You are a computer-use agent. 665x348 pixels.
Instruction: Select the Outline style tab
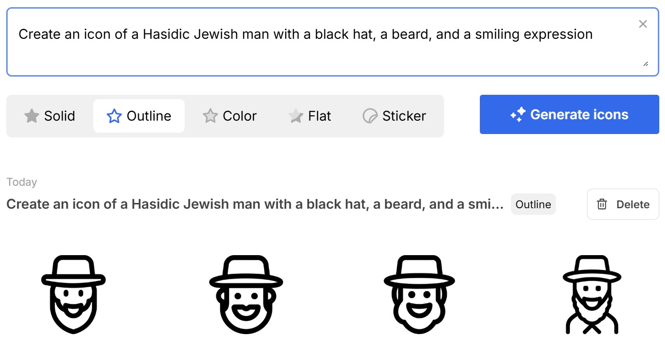click(139, 116)
